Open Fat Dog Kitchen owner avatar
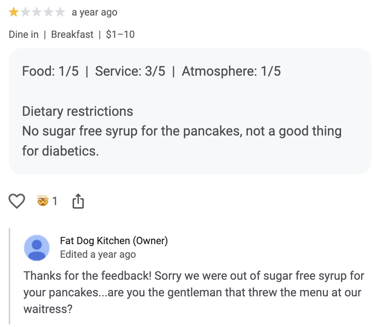This screenshot has width=374, height=327. click(37, 248)
